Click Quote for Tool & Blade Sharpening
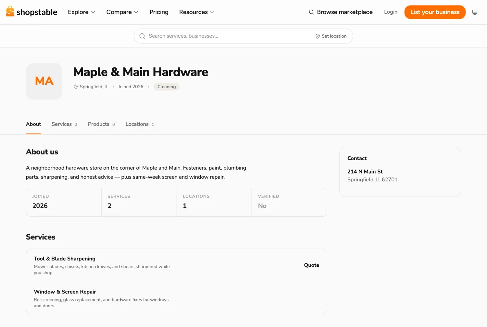487x327 pixels. [x=311, y=265]
